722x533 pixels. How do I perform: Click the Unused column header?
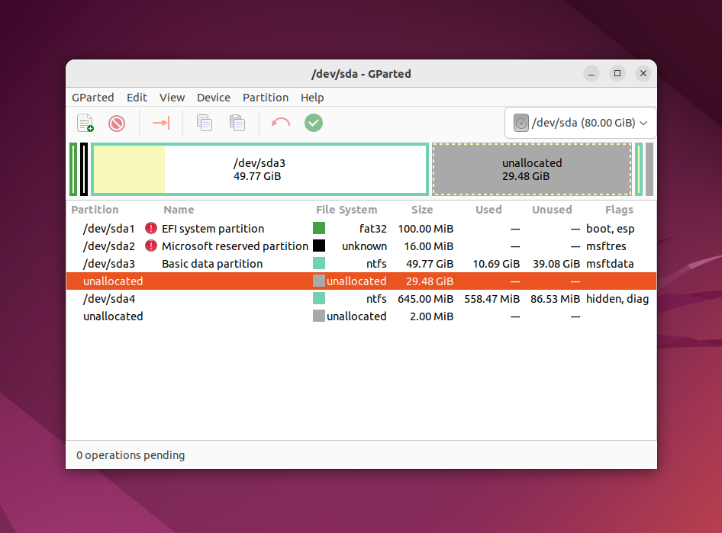(x=552, y=210)
